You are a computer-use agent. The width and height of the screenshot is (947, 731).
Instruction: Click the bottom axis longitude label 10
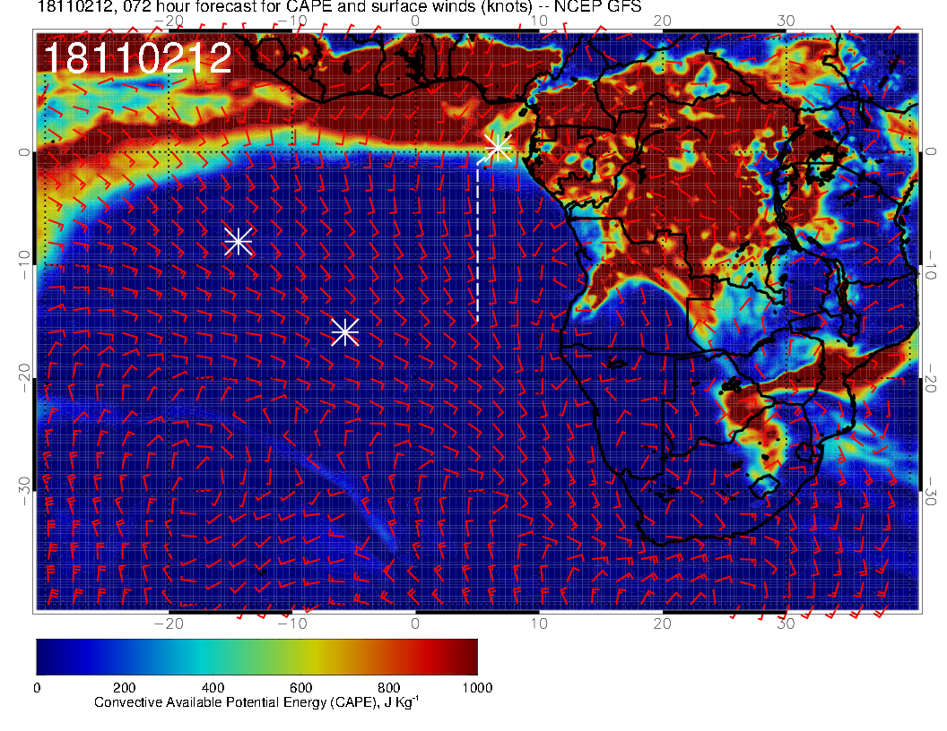tap(539, 623)
